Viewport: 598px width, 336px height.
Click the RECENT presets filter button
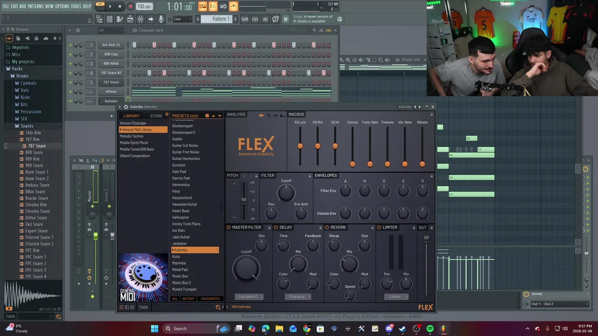pyautogui.click(x=188, y=299)
